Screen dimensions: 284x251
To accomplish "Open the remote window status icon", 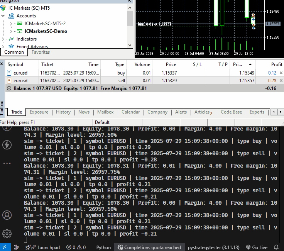I will pos(4,247).
